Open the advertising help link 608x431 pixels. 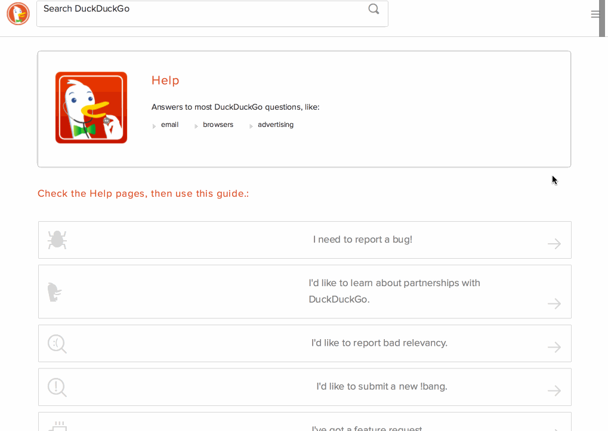click(276, 125)
